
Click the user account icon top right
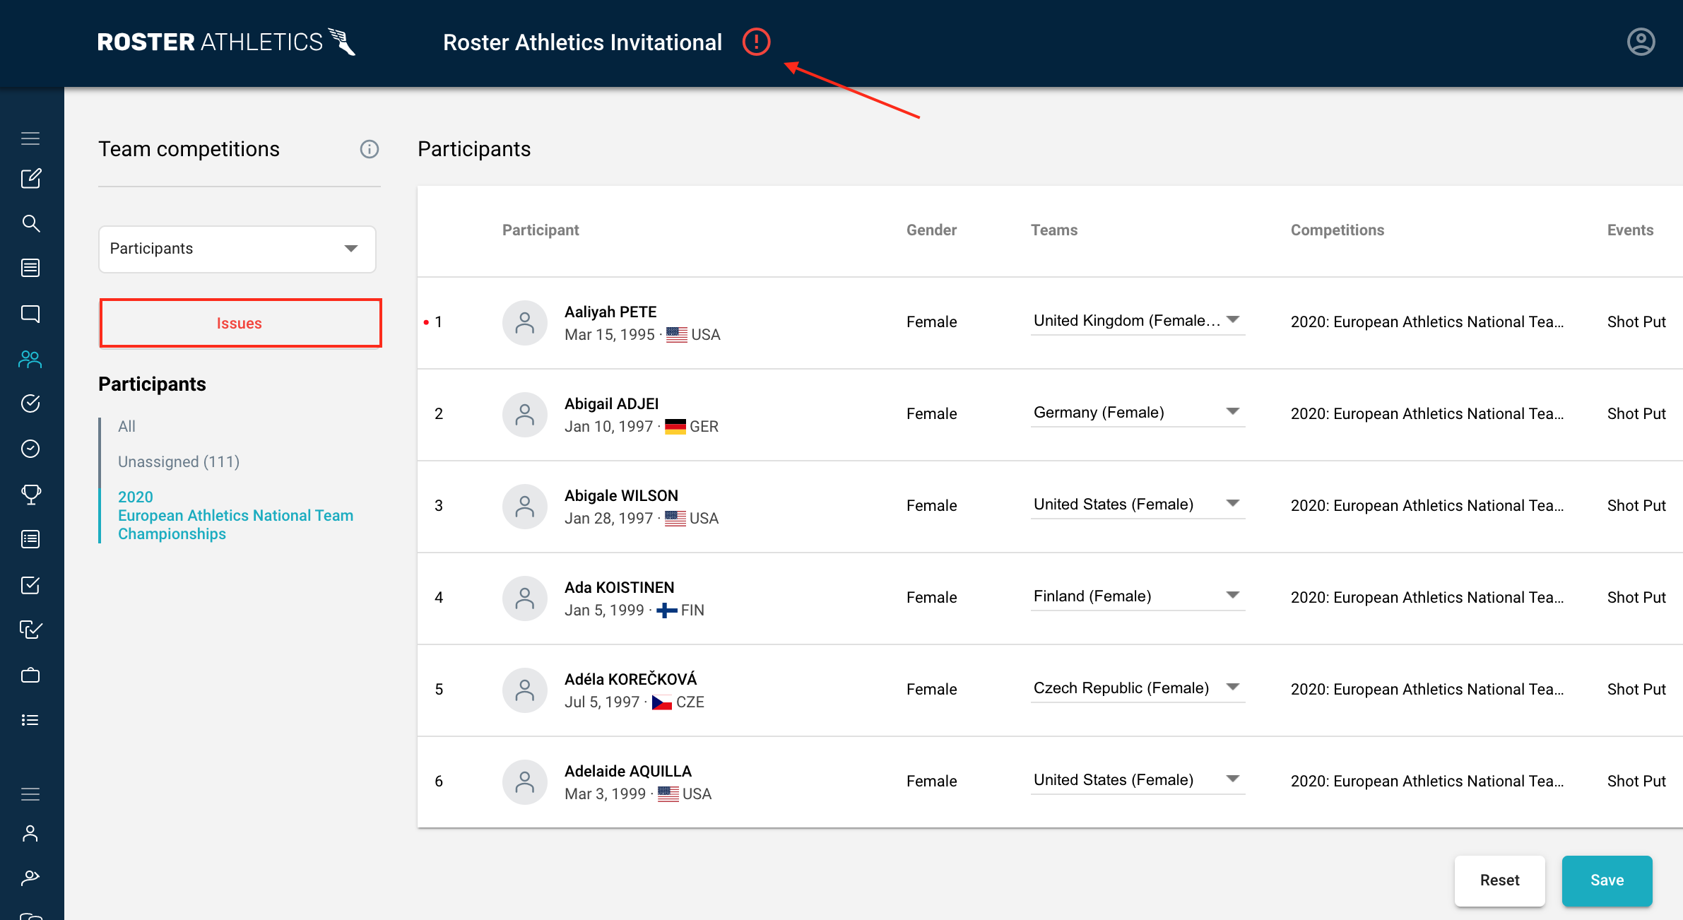coord(1641,42)
